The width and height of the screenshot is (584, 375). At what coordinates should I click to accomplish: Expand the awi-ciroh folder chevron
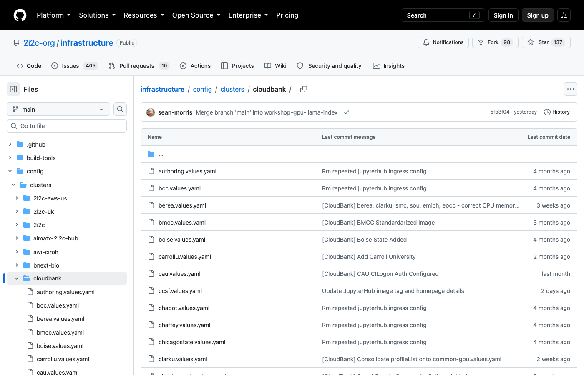(x=17, y=252)
